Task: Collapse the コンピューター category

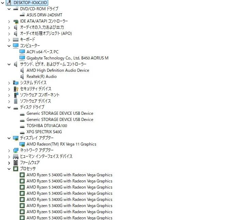Action: click(x=9, y=46)
